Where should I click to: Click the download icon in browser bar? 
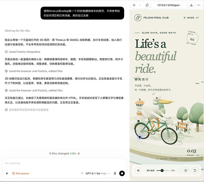[x=191, y=5]
